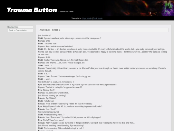Click 'Mm. Thanks... you've changed, too' line
The height and width of the screenshot is (131, 174).
[x=62, y=63]
